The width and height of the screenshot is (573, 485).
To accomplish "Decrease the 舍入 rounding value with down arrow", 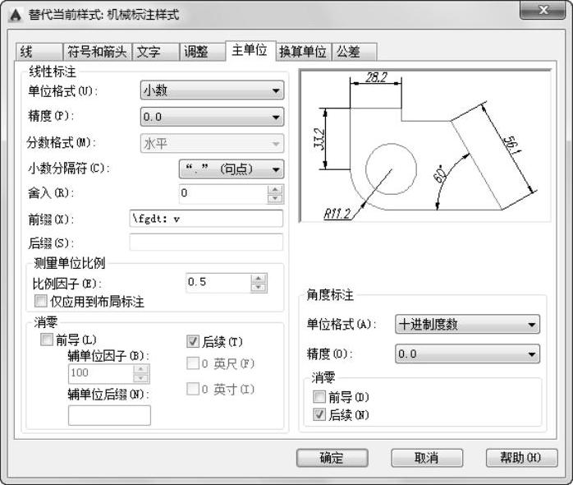I will pyautogui.click(x=275, y=199).
